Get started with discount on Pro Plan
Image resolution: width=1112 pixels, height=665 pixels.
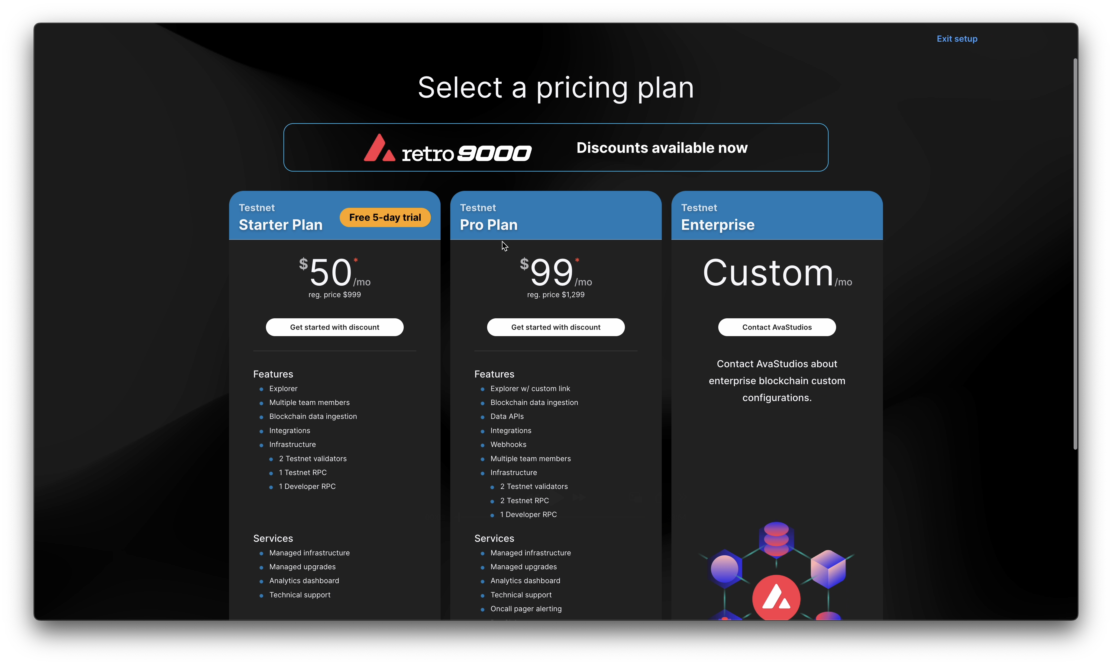556,327
